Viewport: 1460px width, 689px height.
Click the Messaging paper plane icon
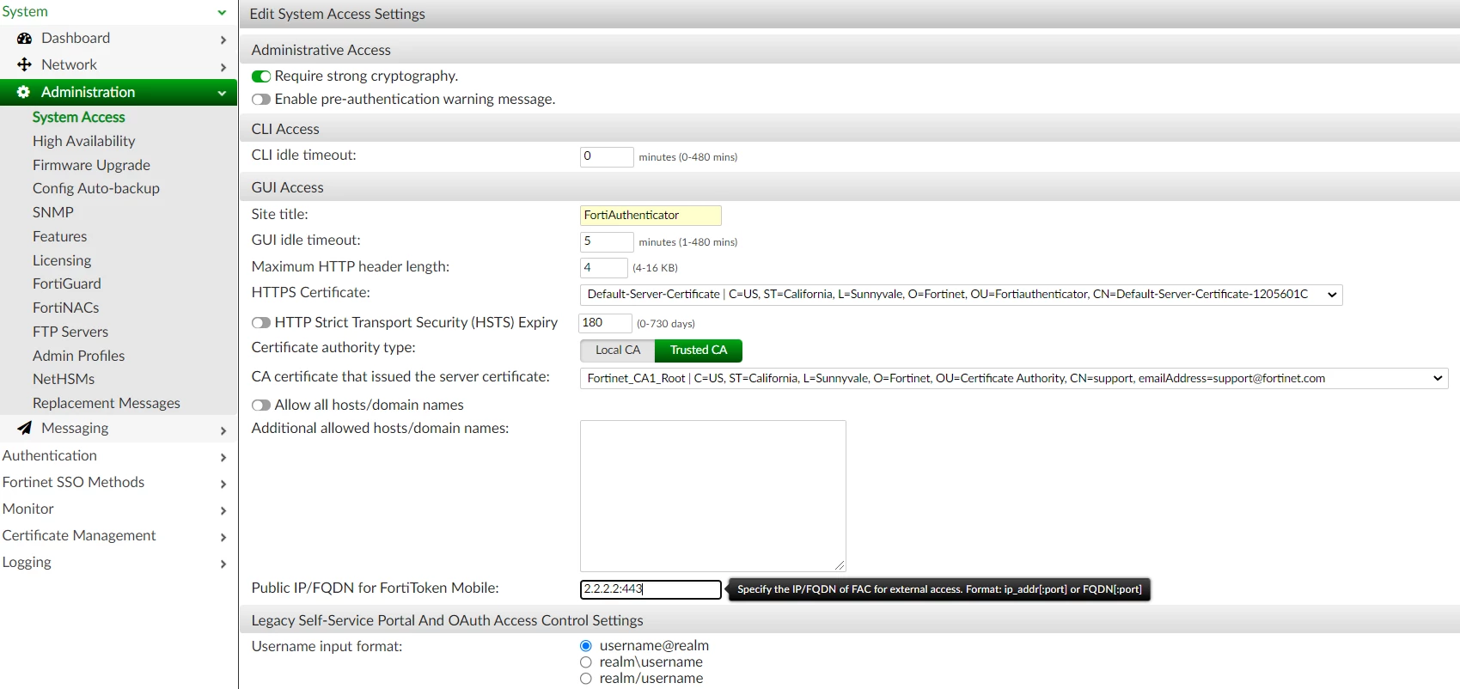pyautogui.click(x=25, y=428)
